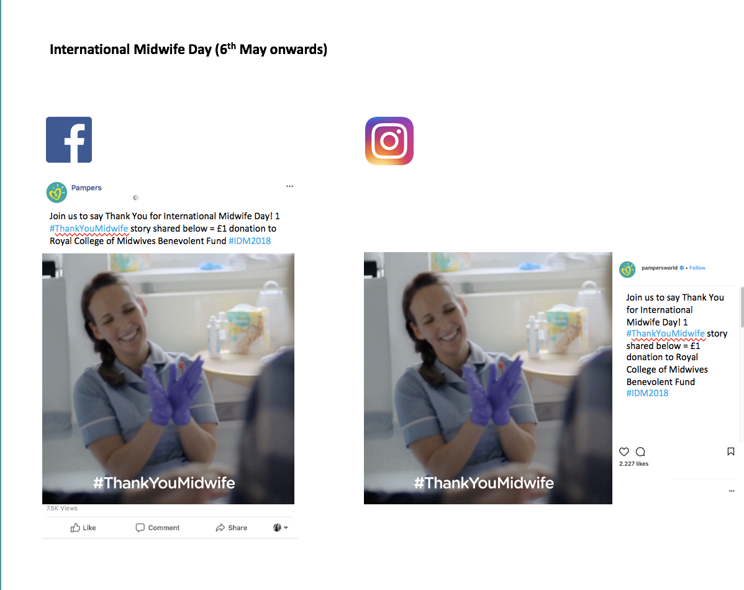Click the Instagram logo icon
Screen dimensions: 744x590
pyautogui.click(x=389, y=141)
